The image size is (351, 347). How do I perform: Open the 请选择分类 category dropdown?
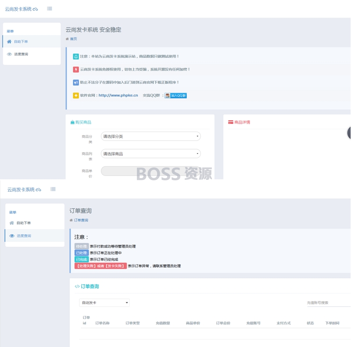pos(150,136)
